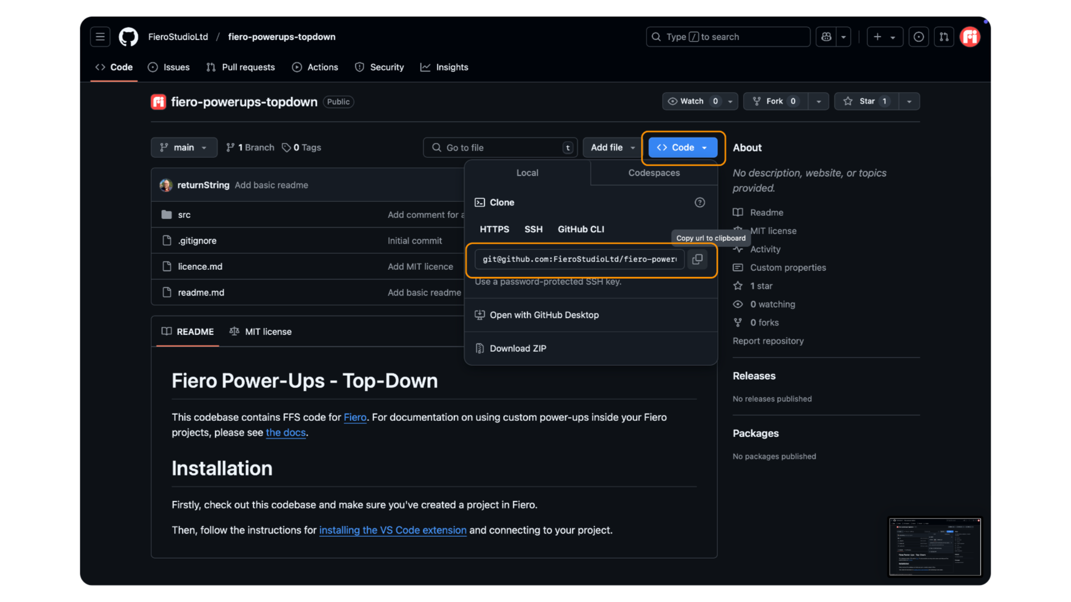Open installing the VS Code extension link

click(x=393, y=530)
